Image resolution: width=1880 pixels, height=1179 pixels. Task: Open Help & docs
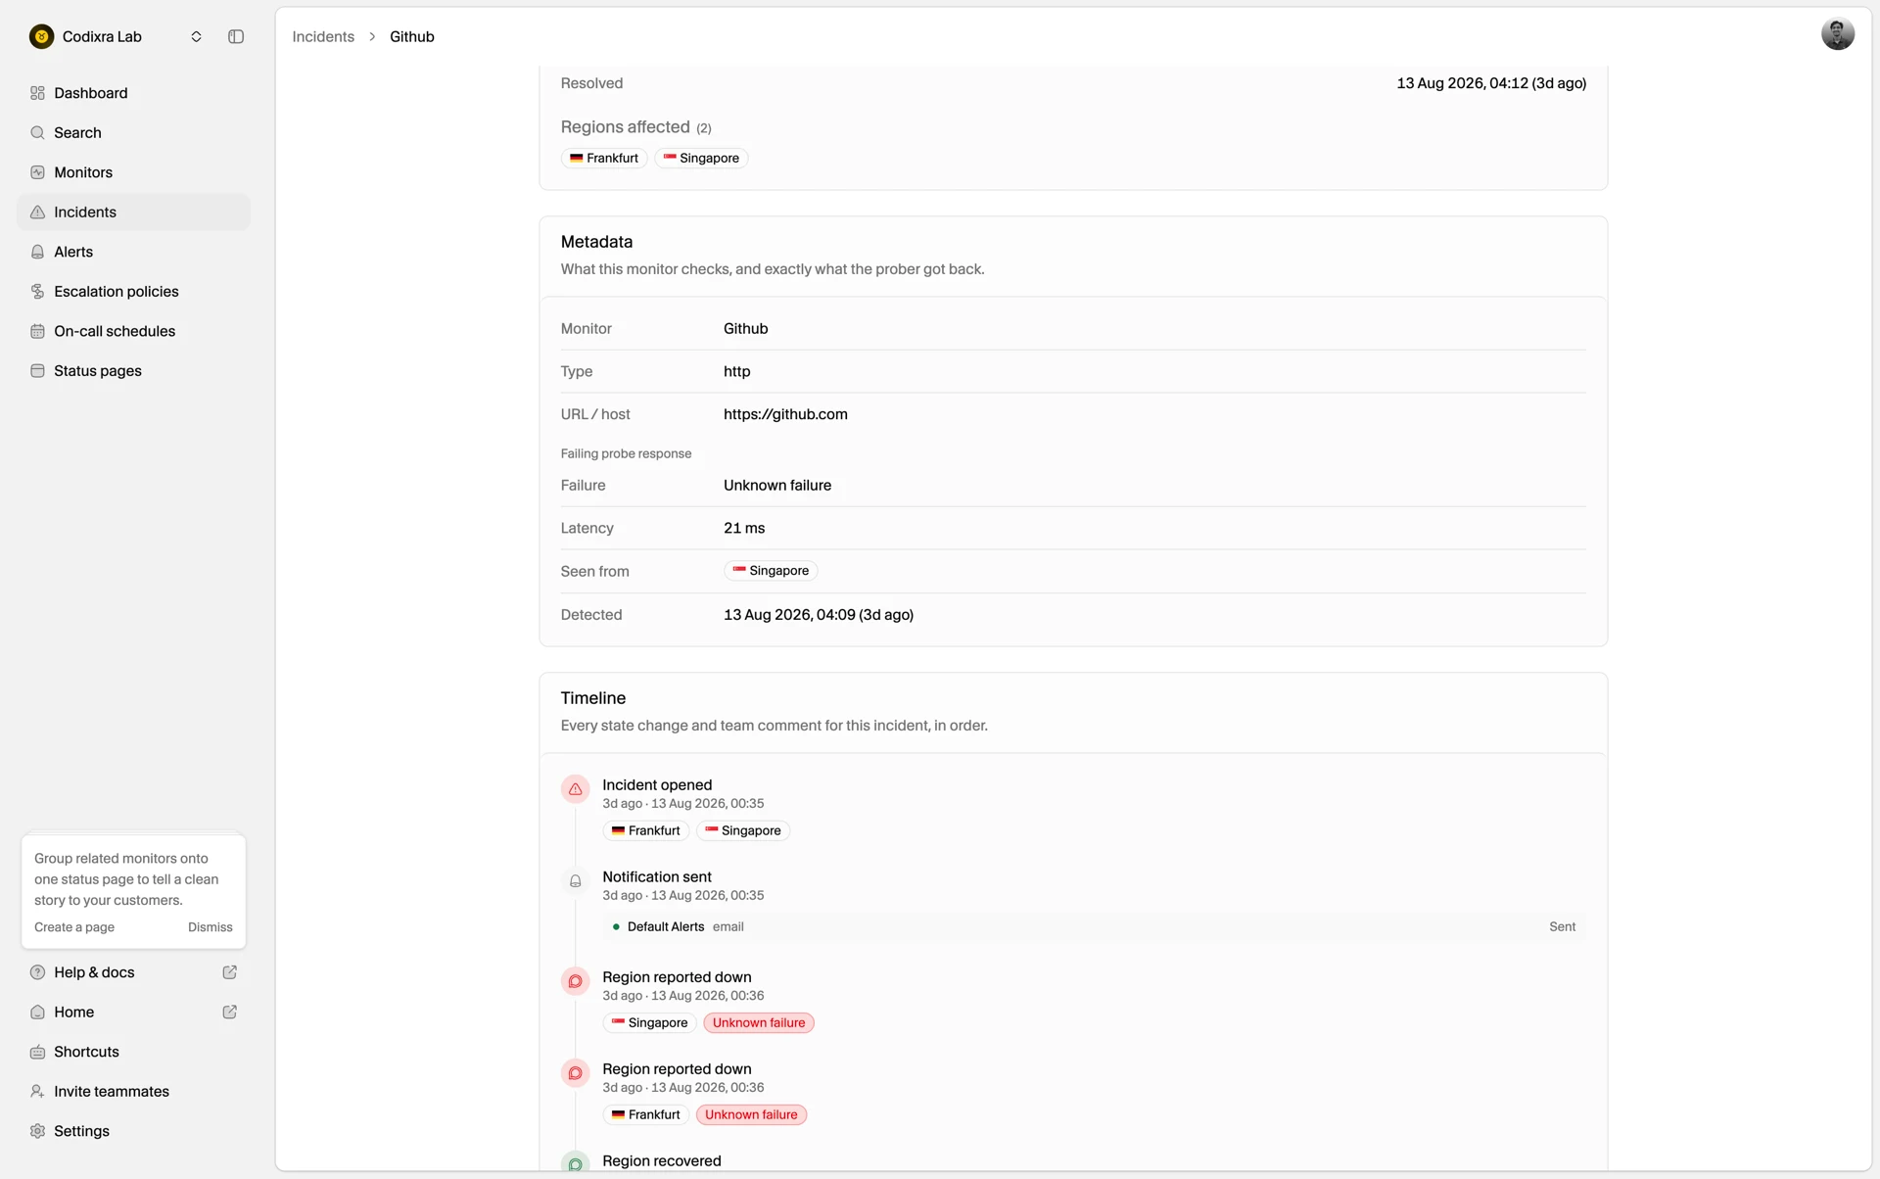(134, 972)
